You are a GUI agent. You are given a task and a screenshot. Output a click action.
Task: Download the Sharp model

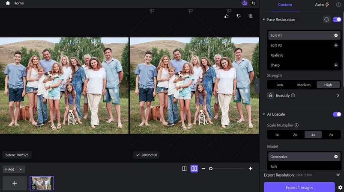click(x=336, y=65)
